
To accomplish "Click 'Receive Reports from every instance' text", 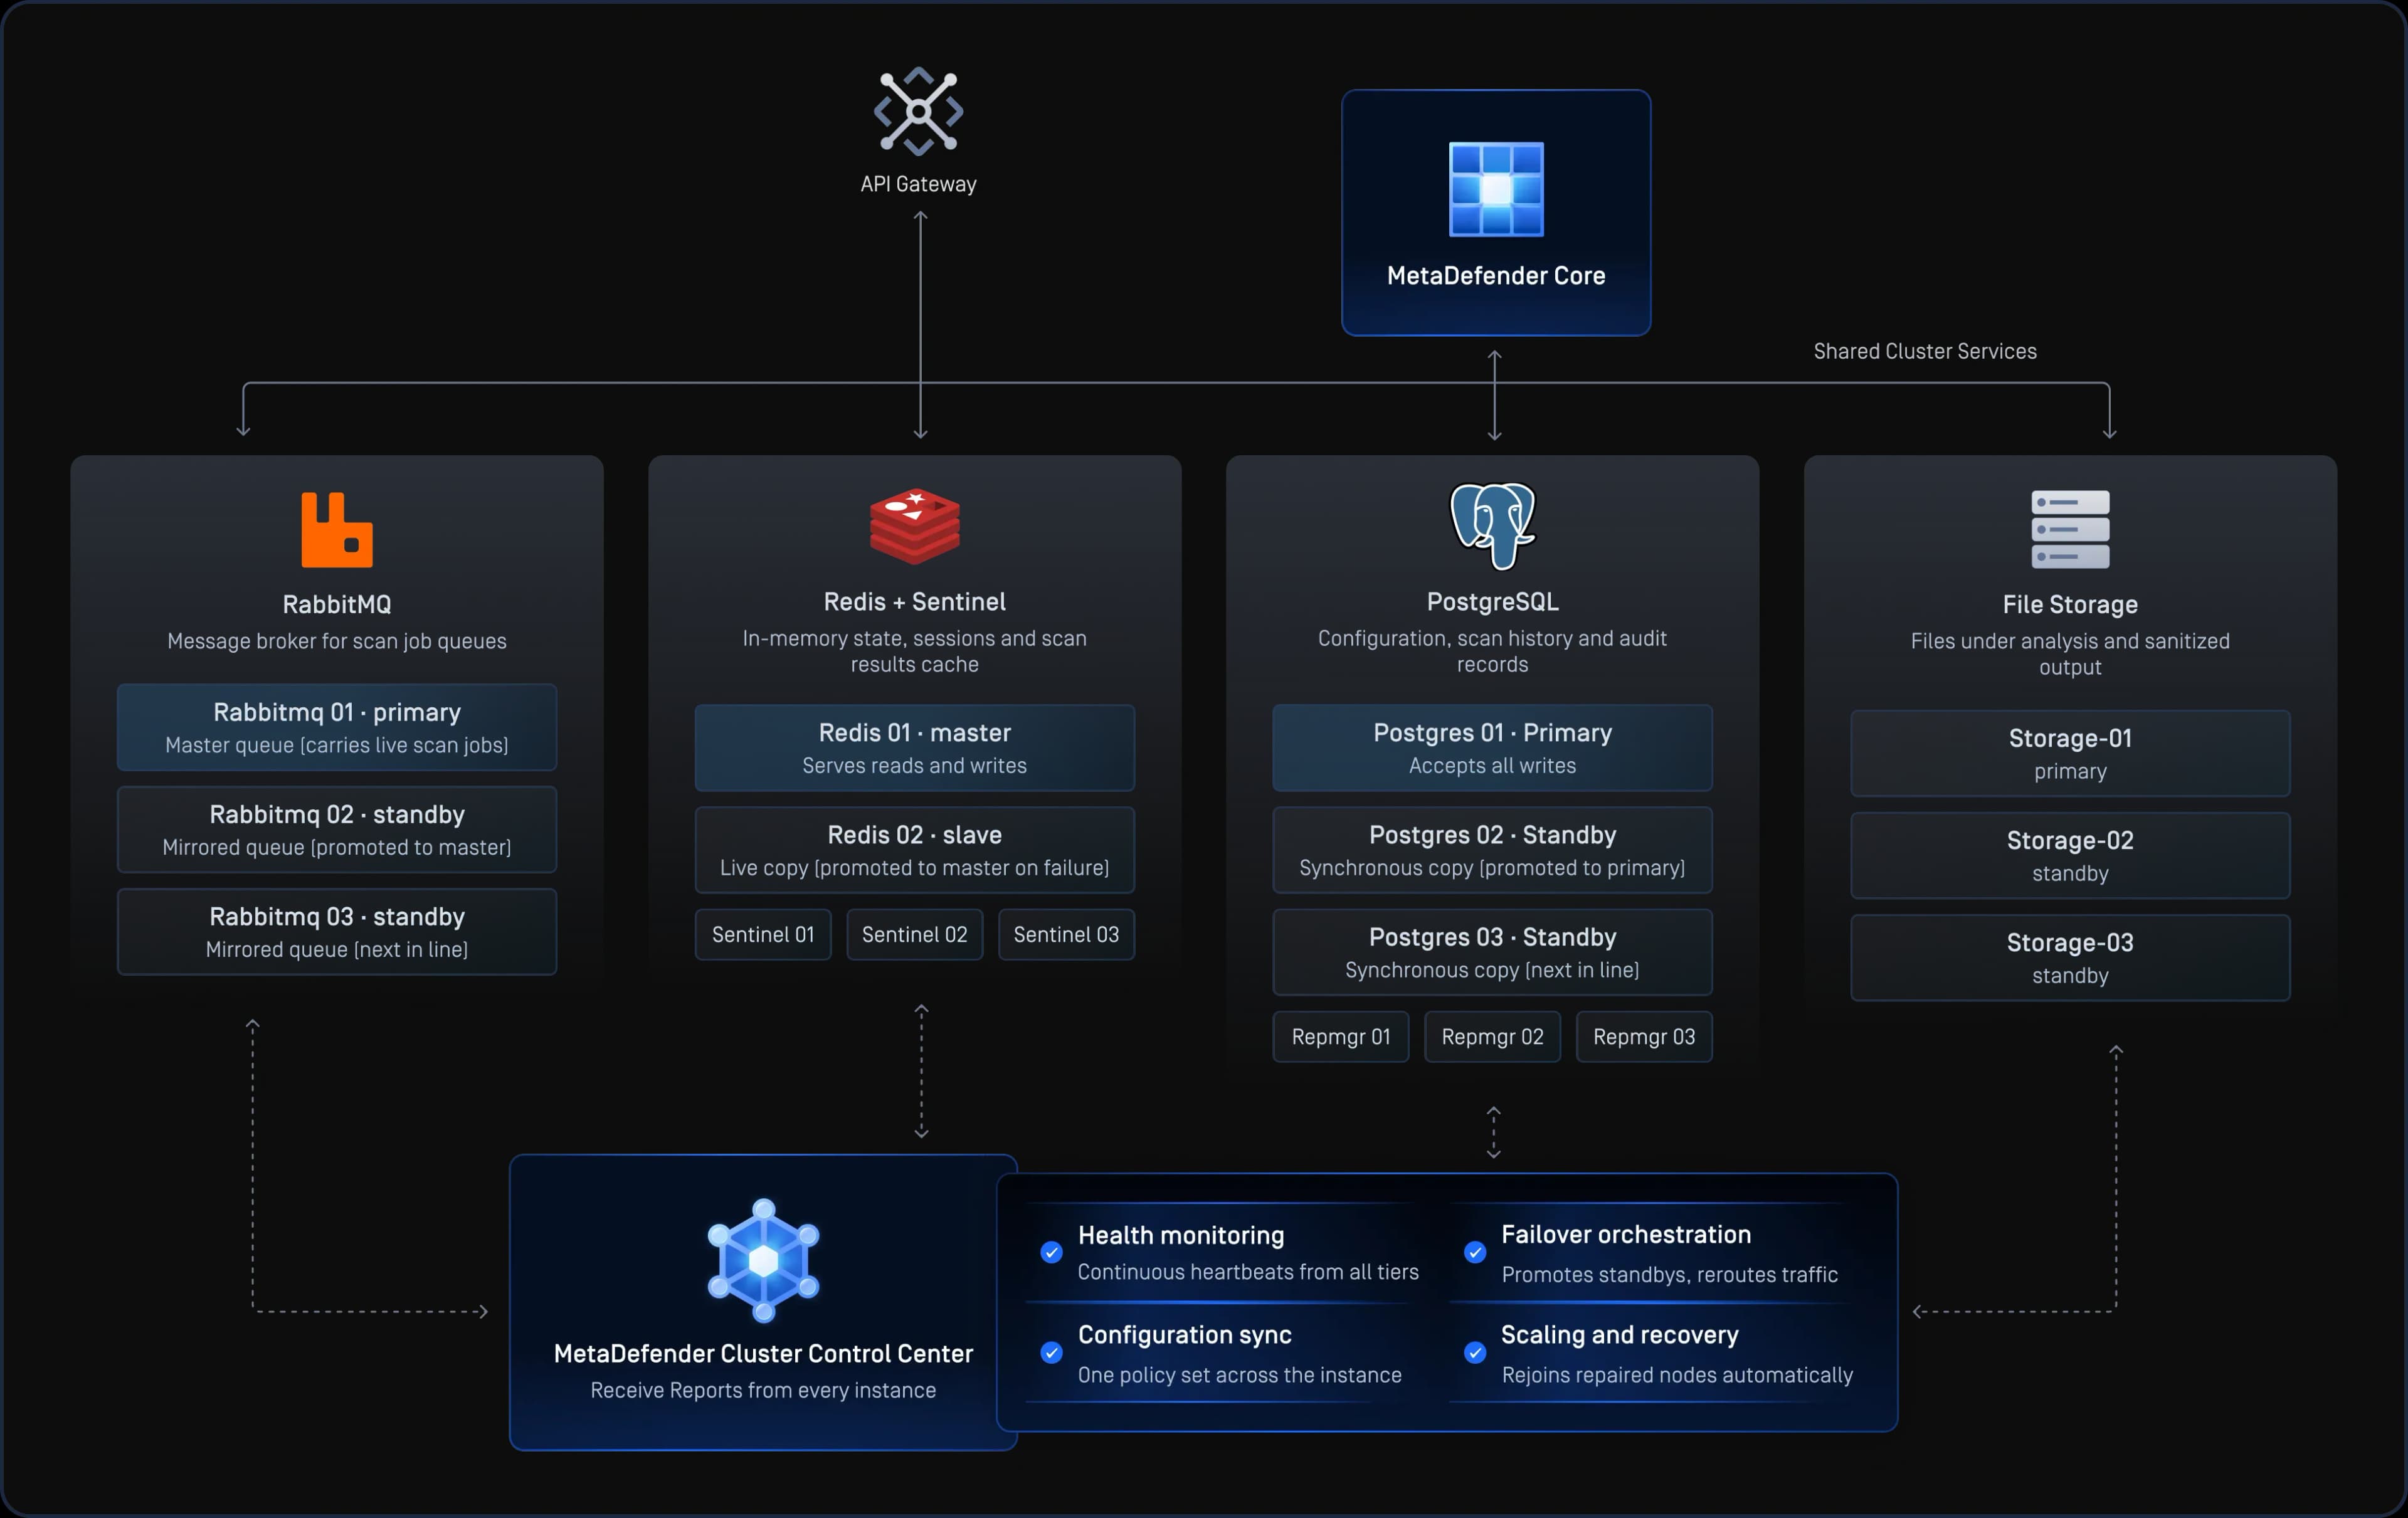I will (763, 1390).
